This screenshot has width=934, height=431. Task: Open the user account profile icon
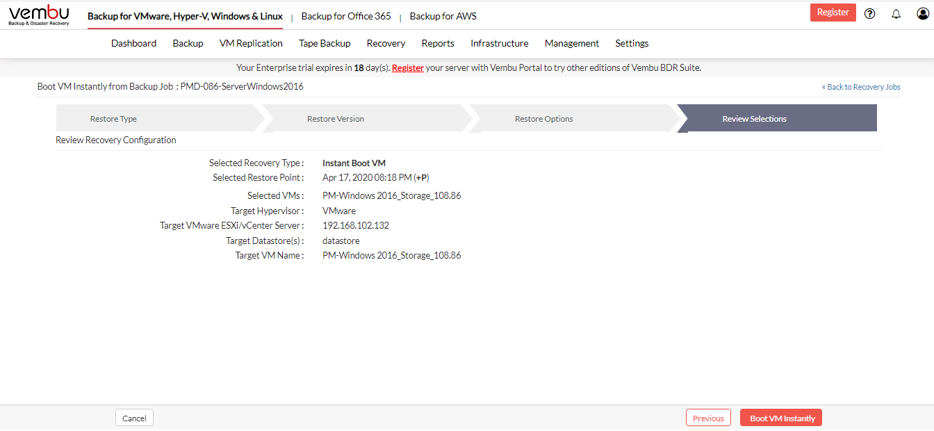[922, 13]
